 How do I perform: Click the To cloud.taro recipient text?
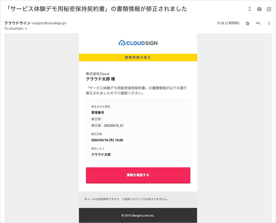(14, 29)
